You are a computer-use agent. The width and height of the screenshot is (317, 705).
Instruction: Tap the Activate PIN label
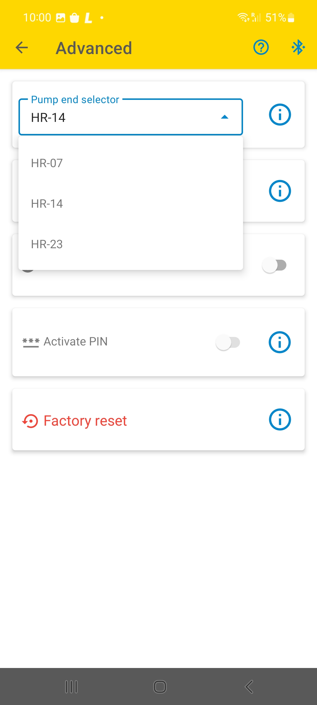(75, 342)
